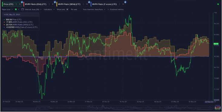Open the MVRV Ratio (365d) three-dot menu
222x112 pixels.
pos(83,4)
